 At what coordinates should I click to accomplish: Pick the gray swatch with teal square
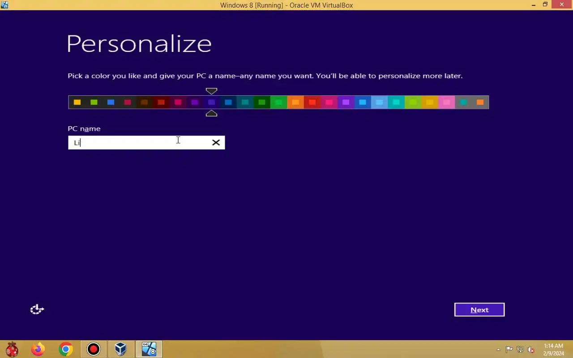463,102
